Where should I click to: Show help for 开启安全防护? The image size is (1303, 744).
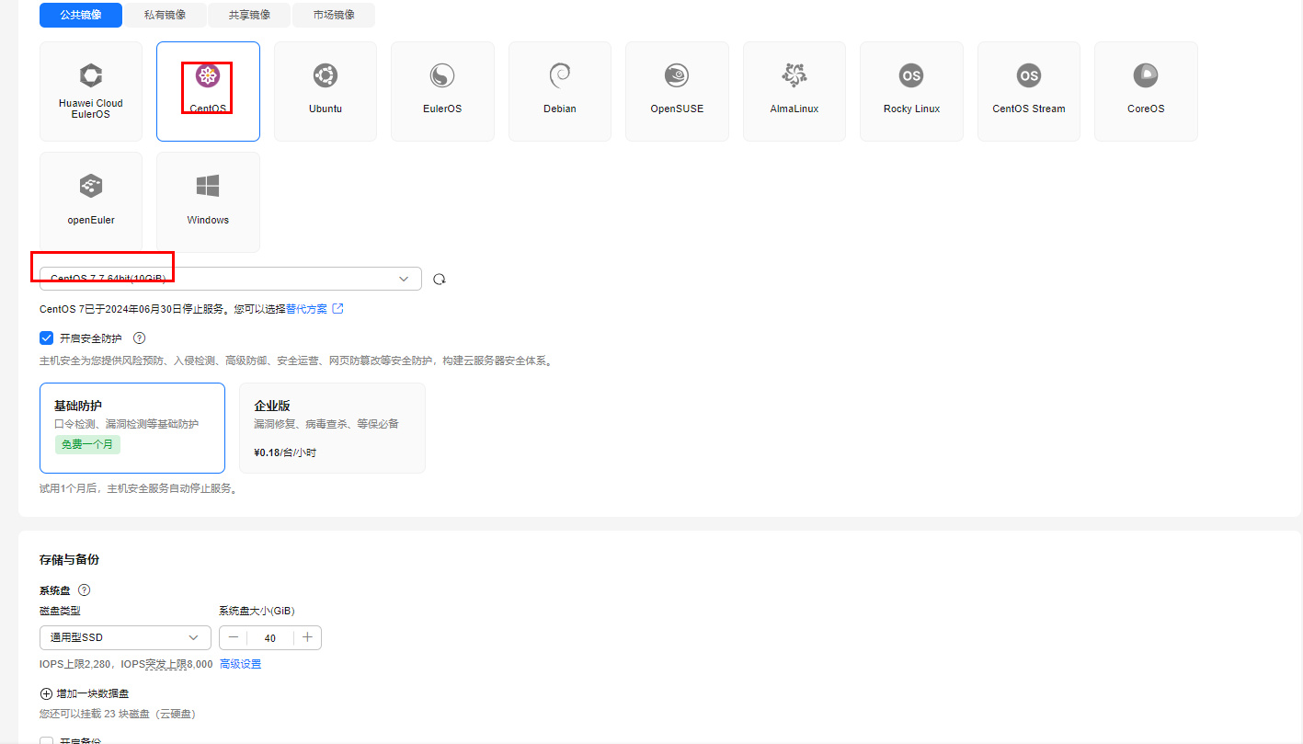tap(140, 338)
